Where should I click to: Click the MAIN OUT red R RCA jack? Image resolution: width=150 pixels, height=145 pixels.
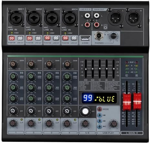pyautogui.click(x=97, y=25)
